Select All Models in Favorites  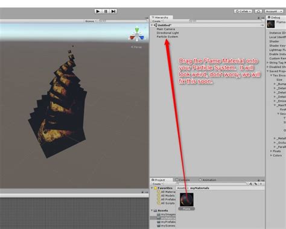click(x=166, y=196)
